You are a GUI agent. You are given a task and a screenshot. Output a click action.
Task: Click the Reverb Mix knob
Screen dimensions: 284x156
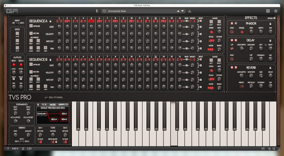[270, 86]
